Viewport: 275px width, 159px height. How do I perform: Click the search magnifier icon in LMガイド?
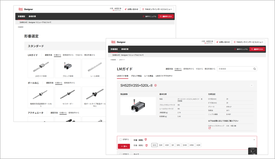(254, 69)
